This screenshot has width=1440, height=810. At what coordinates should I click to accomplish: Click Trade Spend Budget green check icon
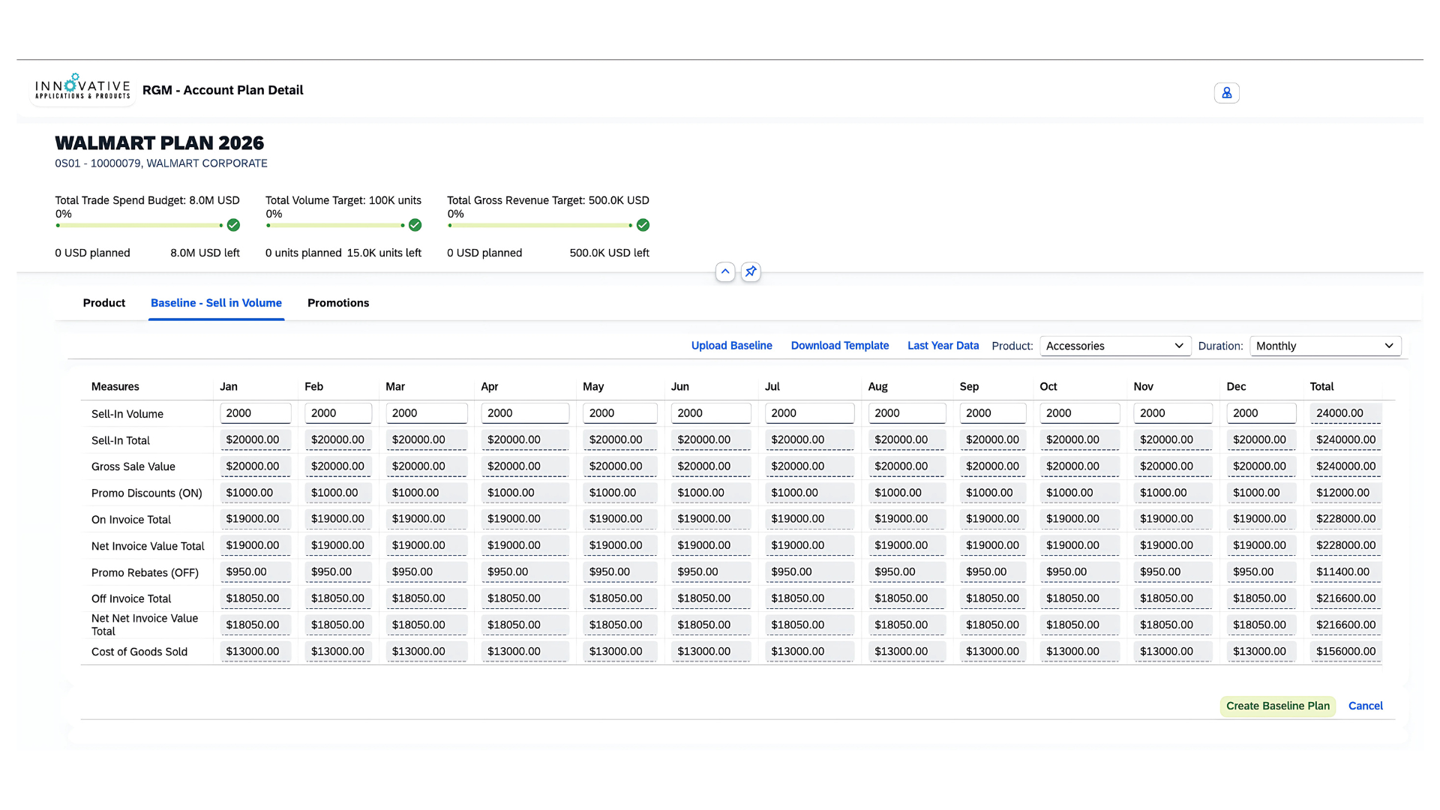point(233,225)
